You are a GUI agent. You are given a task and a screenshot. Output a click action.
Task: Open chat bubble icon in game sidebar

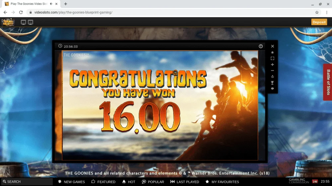pos(273,89)
